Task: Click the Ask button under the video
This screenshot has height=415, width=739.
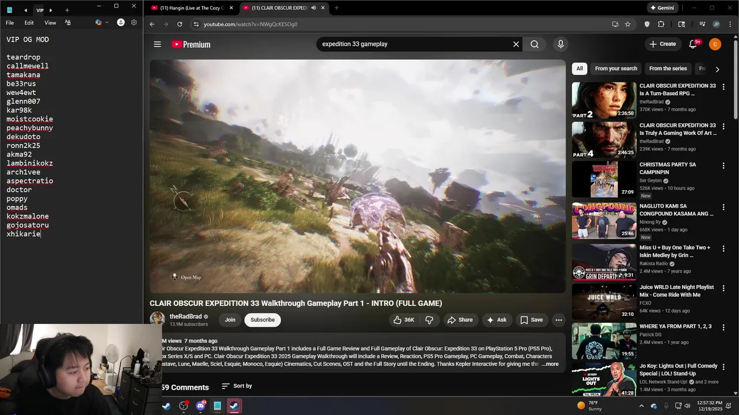Action: (497, 320)
